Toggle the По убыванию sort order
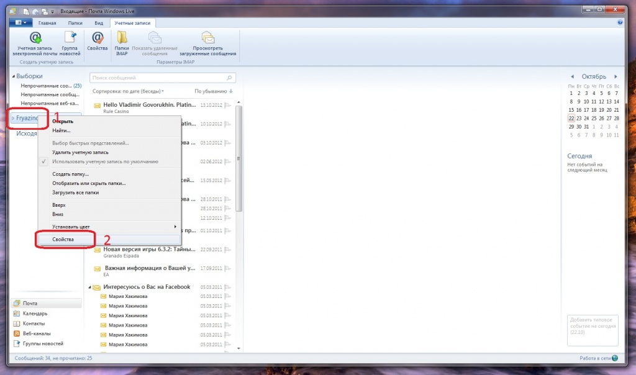Image resolution: width=636 pixels, height=375 pixels. click(x=213, y=91)
